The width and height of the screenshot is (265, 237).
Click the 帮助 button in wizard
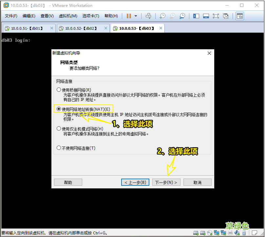pos(68,182)
